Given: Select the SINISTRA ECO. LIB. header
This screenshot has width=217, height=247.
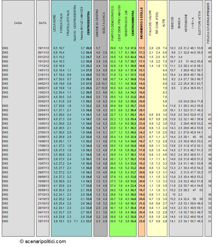Looking at the screenshot, I should 126,23.
